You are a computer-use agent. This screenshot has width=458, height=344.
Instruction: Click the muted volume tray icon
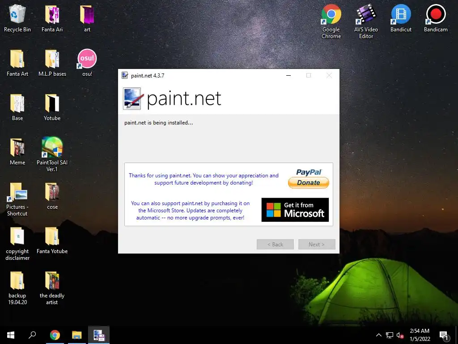pyautogui.click(x=400, y=335)
